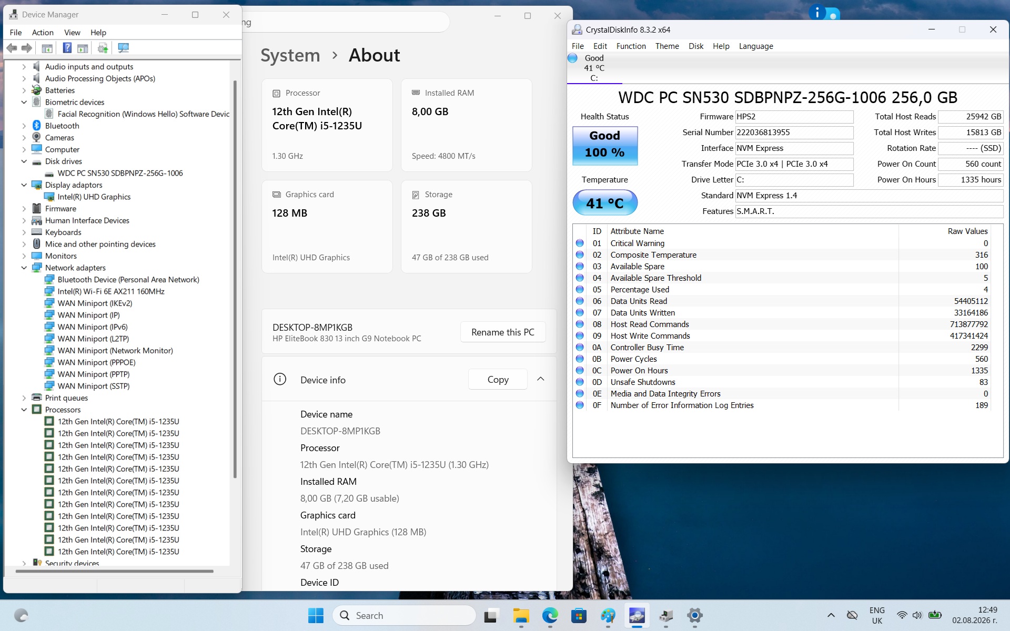1010x631 pixels.
Task: Click System breadcrumb link in Settings
Action: [x=290, y=55]
